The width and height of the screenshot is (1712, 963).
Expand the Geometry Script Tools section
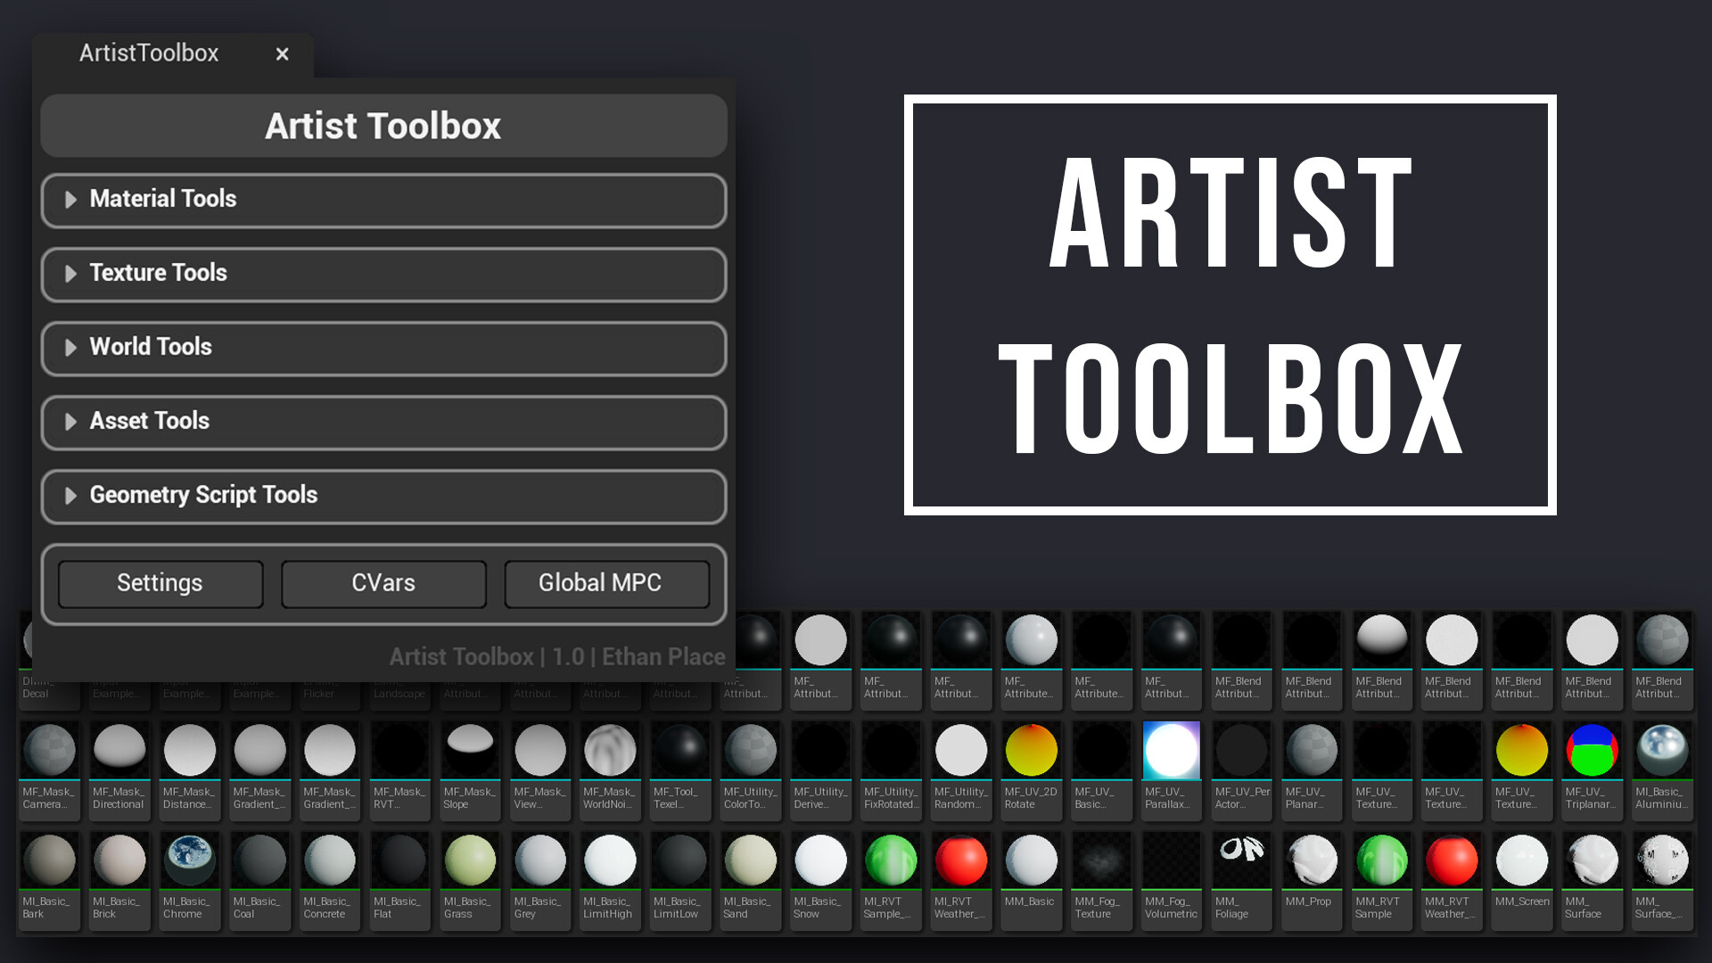(383, 497)
